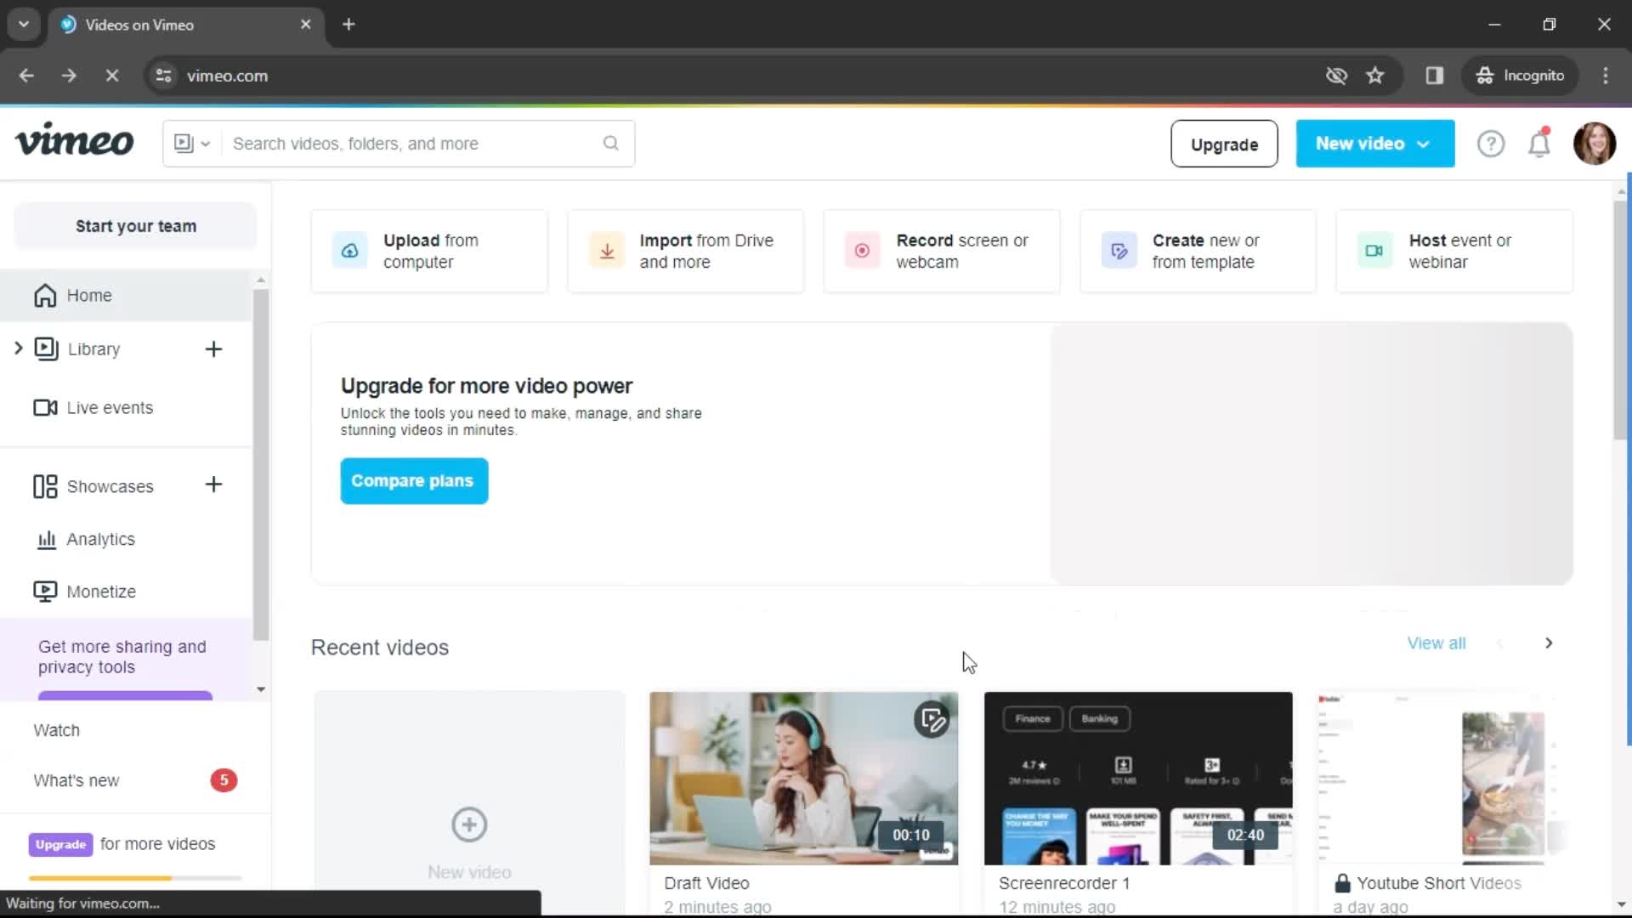This screenshot has width=1632, height=918.
Task: Expand the Library tree chevron
Action: 18,348
